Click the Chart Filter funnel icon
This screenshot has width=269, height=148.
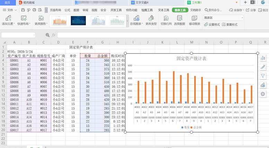[263, 76]
